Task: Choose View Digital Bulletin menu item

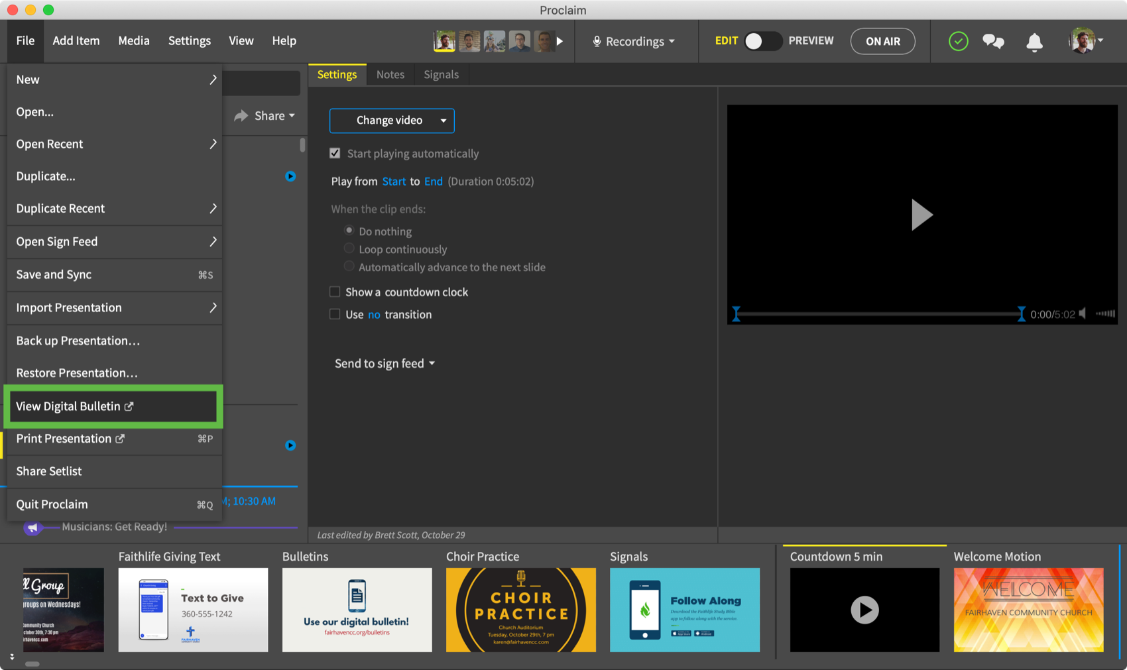Action: pos(113,406)
